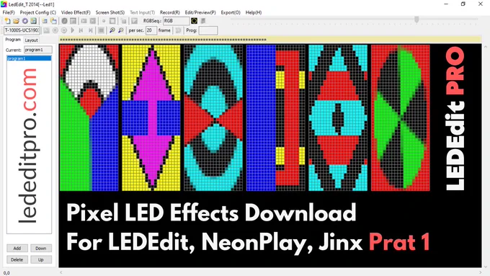Click the gray square outline icon
Viewport: 490px width, 276px height.
pos(112,21)
